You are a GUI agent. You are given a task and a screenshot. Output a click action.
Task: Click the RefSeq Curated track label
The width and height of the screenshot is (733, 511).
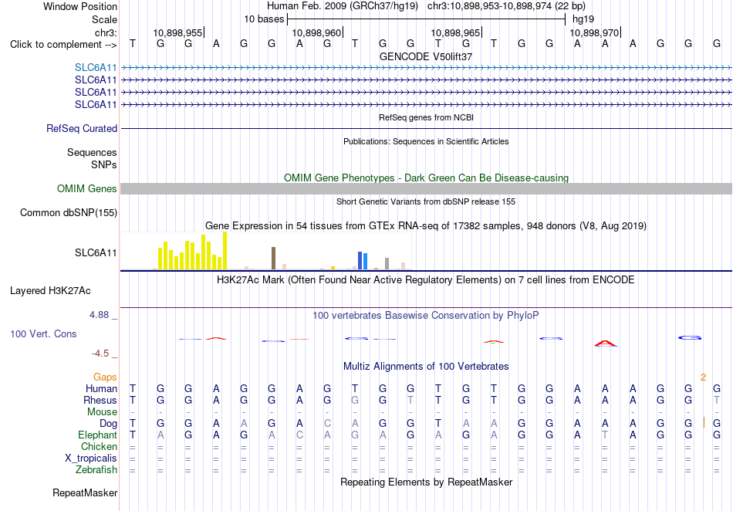(x=82, y=129)
